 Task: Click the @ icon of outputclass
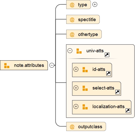tap(72, 127)
